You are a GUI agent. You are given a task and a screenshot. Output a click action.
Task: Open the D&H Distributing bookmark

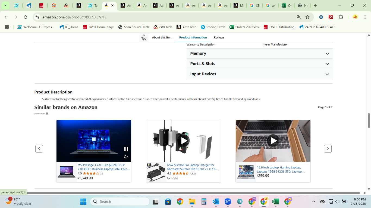(279, 27)
